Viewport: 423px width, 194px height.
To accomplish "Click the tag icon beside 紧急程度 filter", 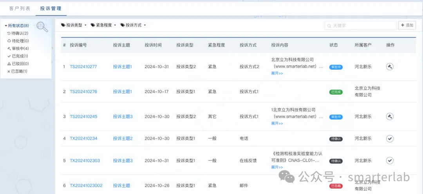I will pos(93,25).
